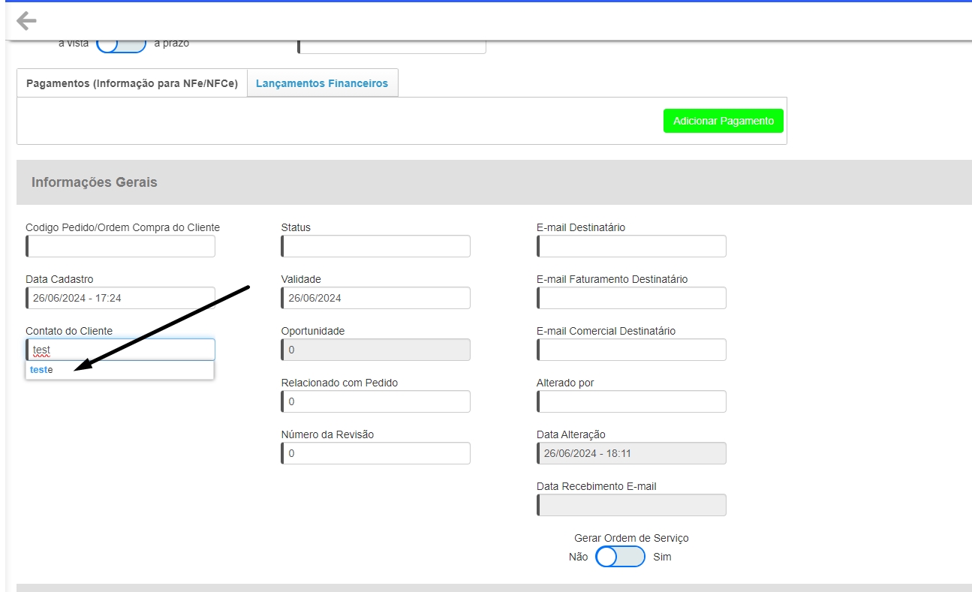
Task: Click the Contato do Cliente input
Action: click(121, 350)
